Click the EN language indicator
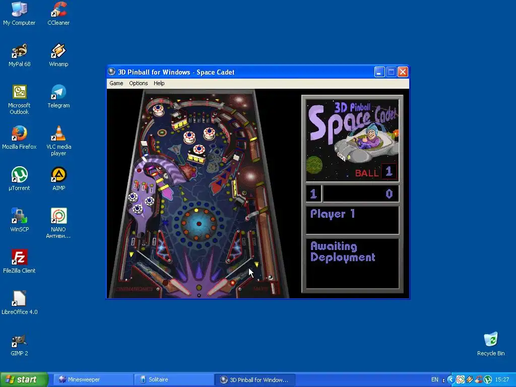Viewport: 516px width, 387px height. point(435,379)
